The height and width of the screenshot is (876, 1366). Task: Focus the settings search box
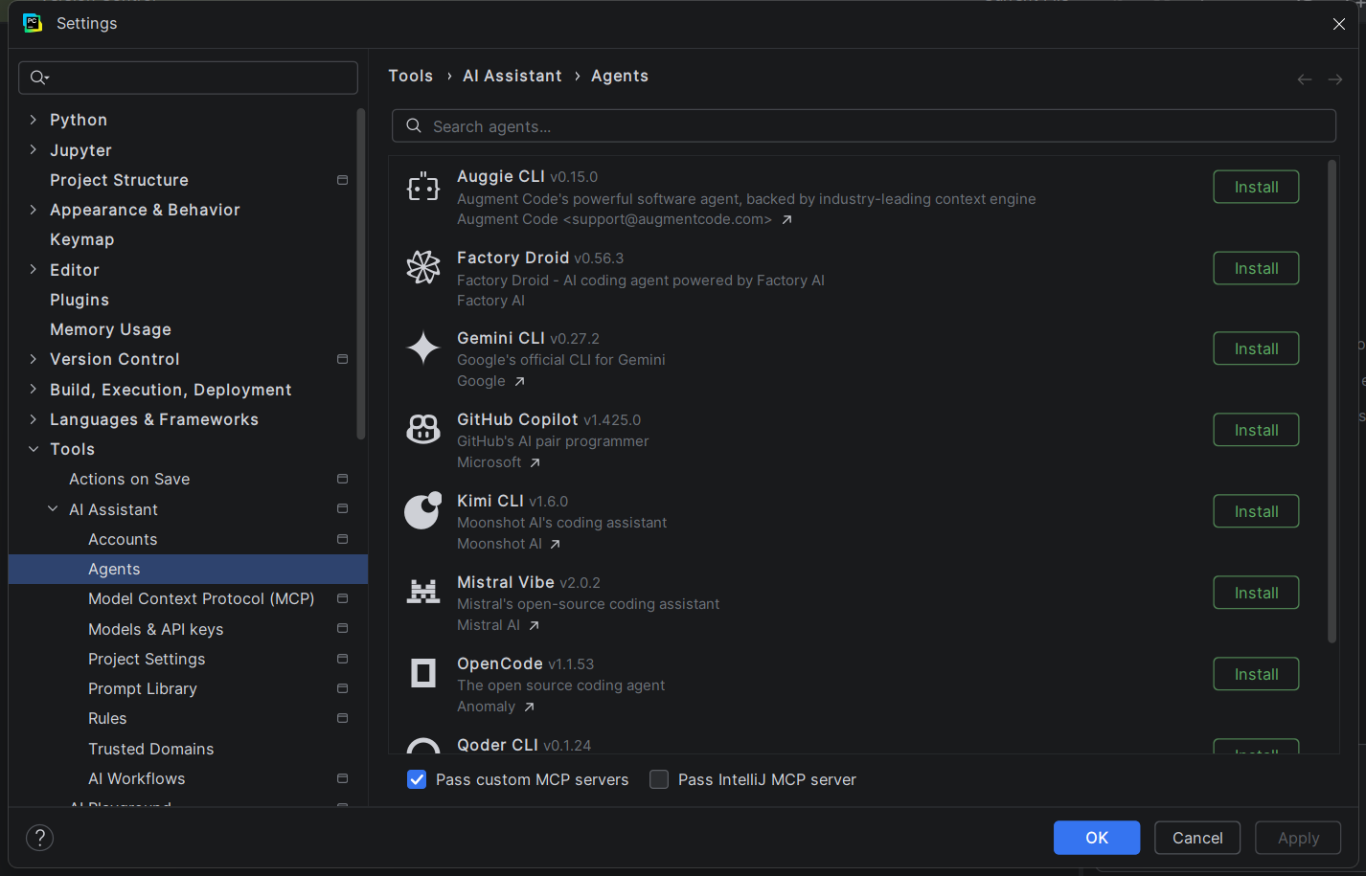pyautogui.click(x=188, y=78)
